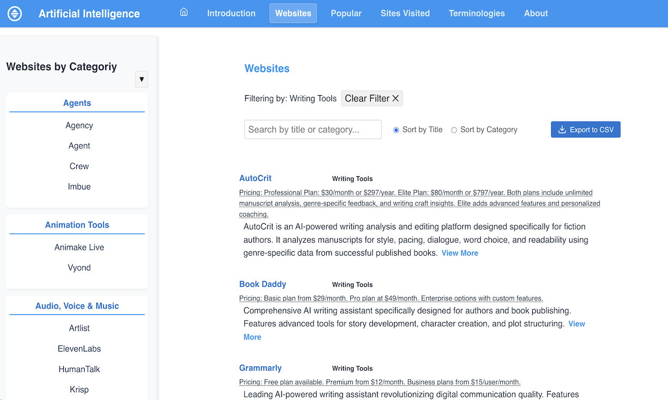This screenshot has width=668, height=400.
Task: Select Sort by Title radio button
Action: coord(397,130)
